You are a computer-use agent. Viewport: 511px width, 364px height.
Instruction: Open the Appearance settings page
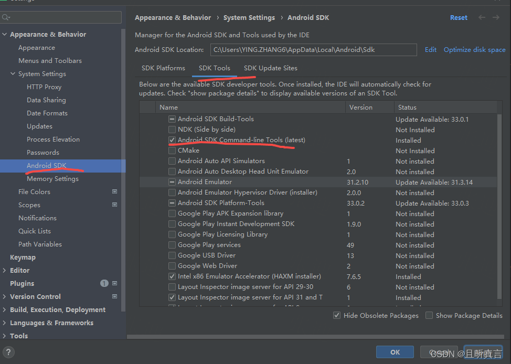coord(37,48)
